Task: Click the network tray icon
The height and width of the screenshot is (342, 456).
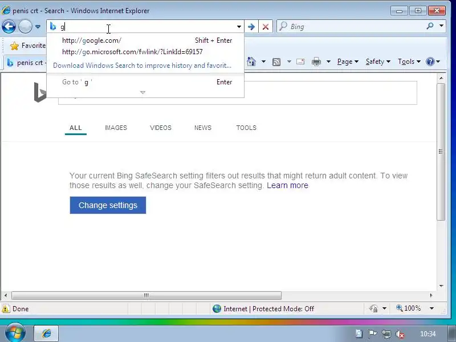Action: pos(386,334)
